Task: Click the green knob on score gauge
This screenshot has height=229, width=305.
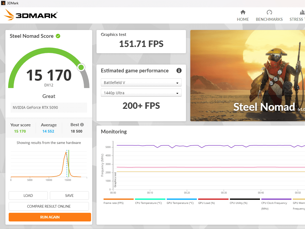Action: pyautogui.click(x=81, y=68)
